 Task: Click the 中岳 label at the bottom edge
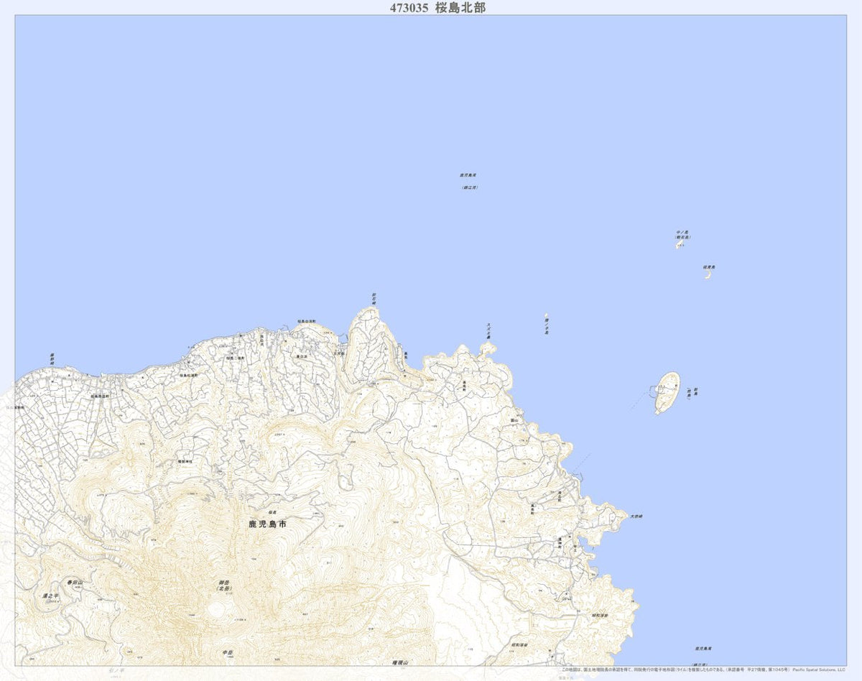click(x=228, y=652)
